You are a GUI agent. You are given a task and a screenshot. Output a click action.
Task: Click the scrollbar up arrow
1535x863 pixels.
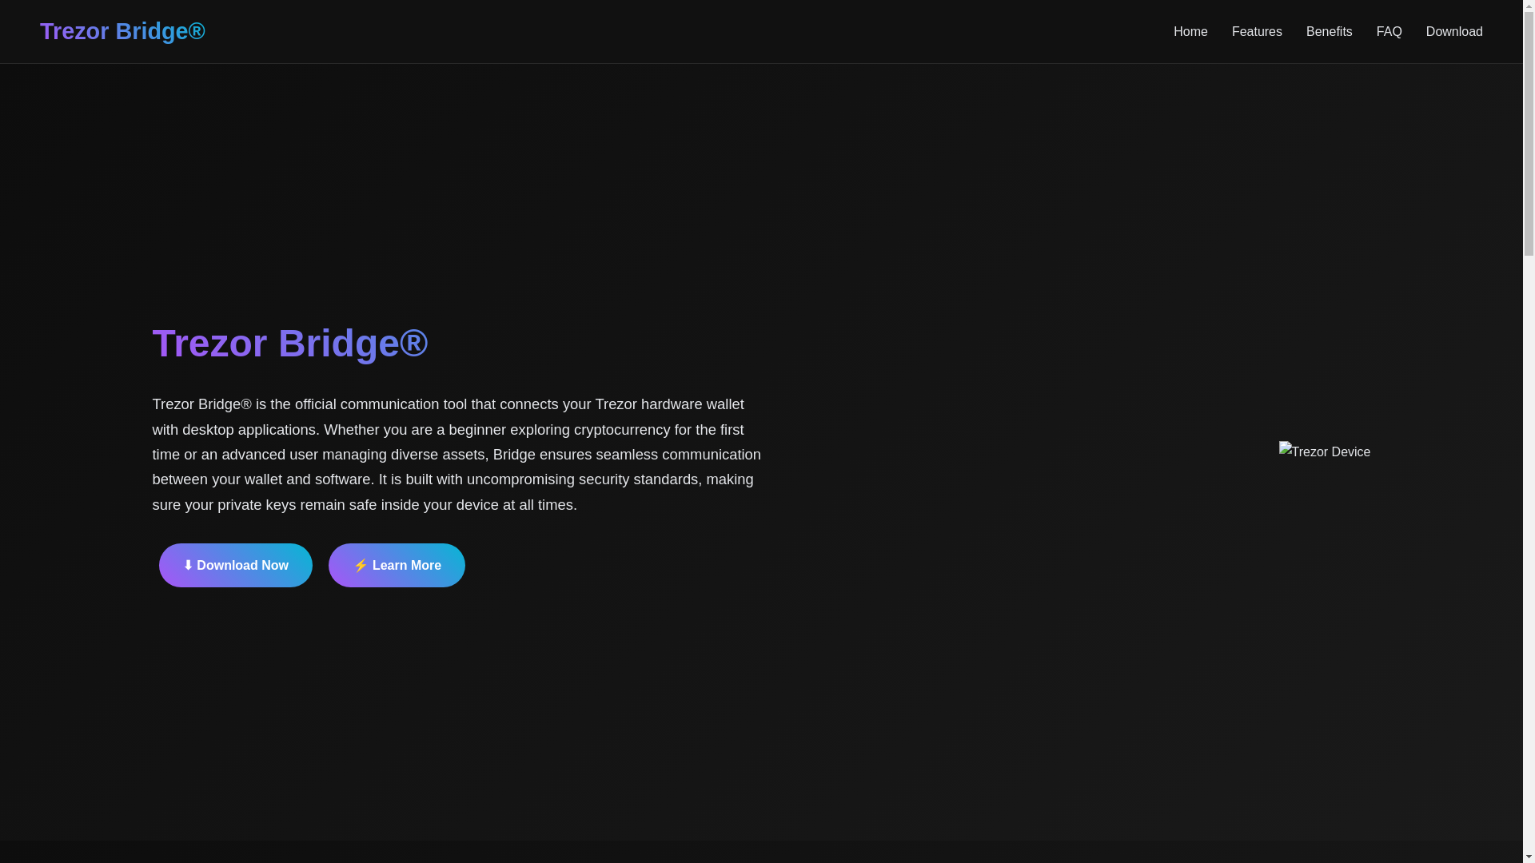(1529, 6)
